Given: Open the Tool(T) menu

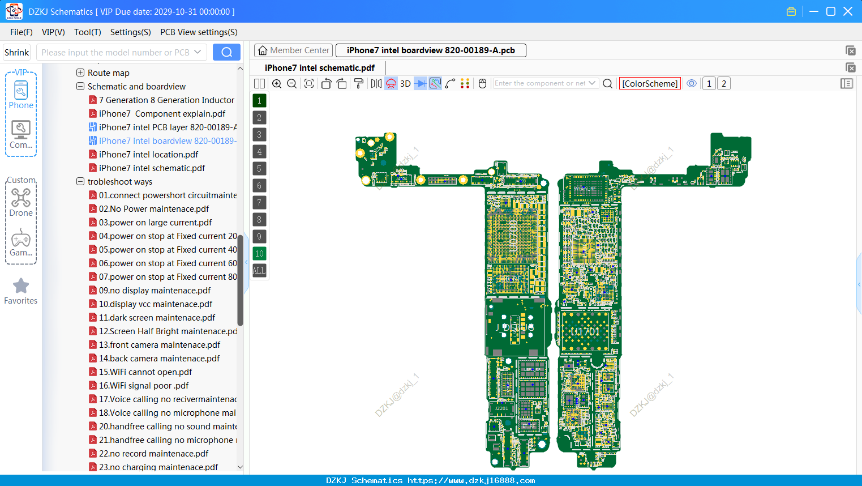Looking at the screenshot, I should pos(88,32).
